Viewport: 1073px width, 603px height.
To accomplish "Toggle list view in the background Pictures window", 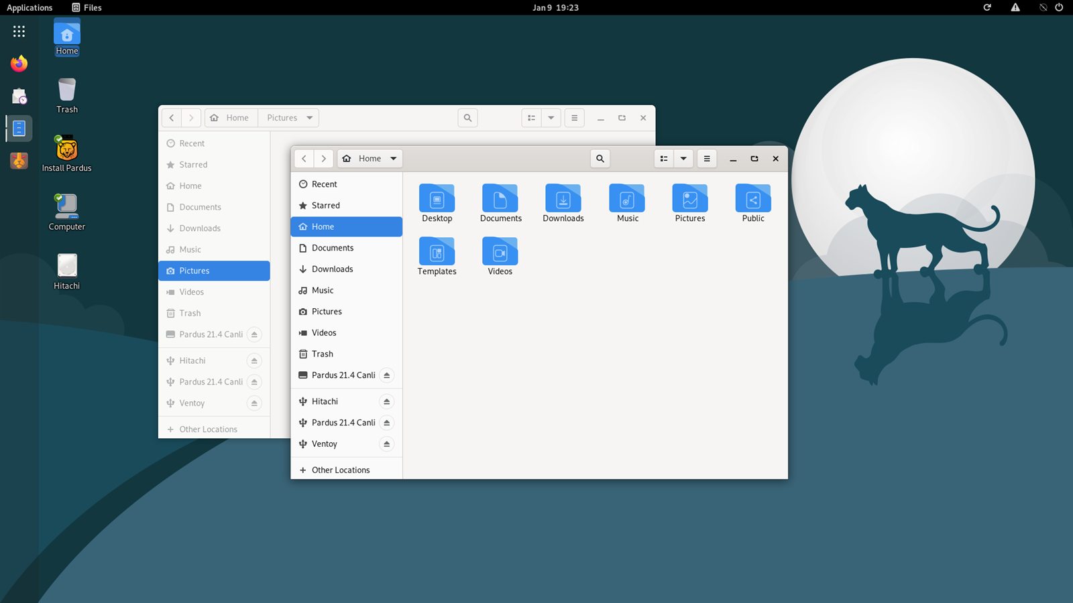I will tap(531, 118).
